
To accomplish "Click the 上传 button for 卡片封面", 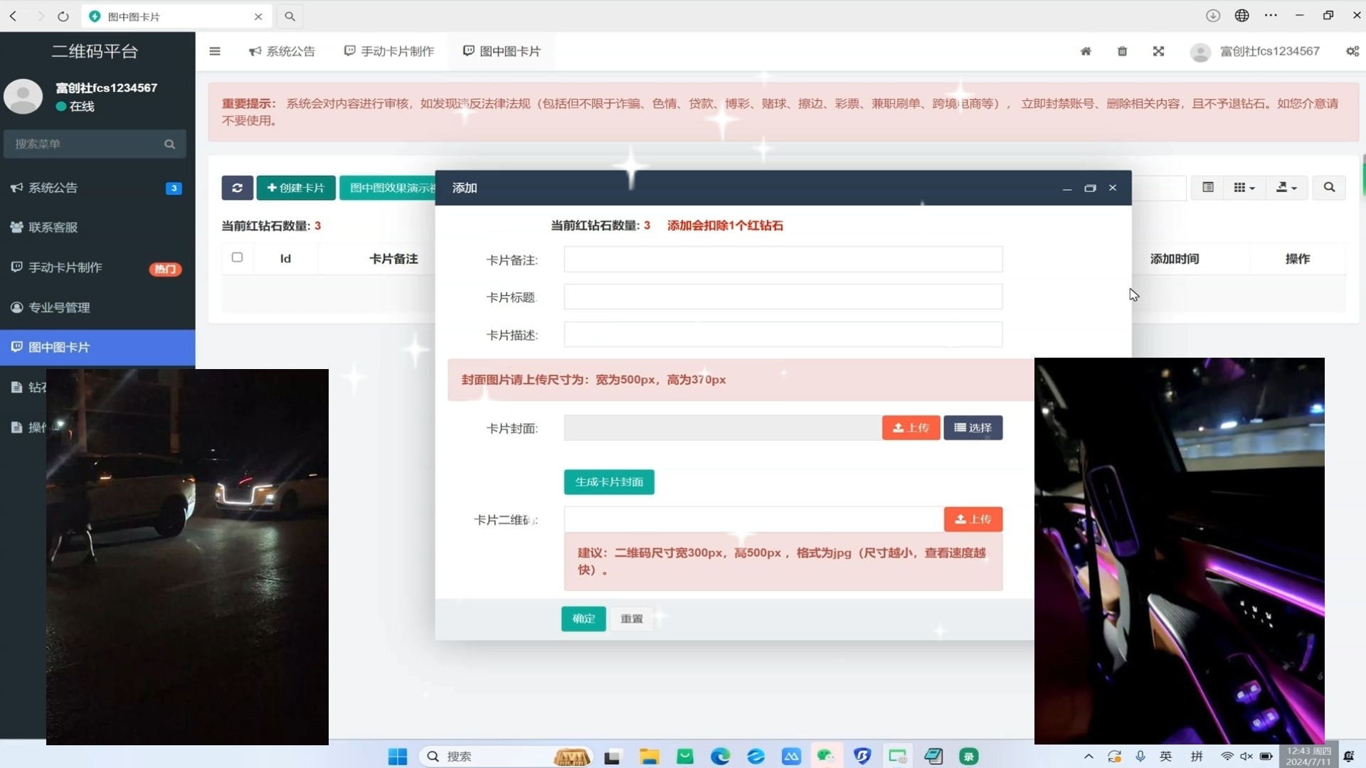I will pos(911,428).
